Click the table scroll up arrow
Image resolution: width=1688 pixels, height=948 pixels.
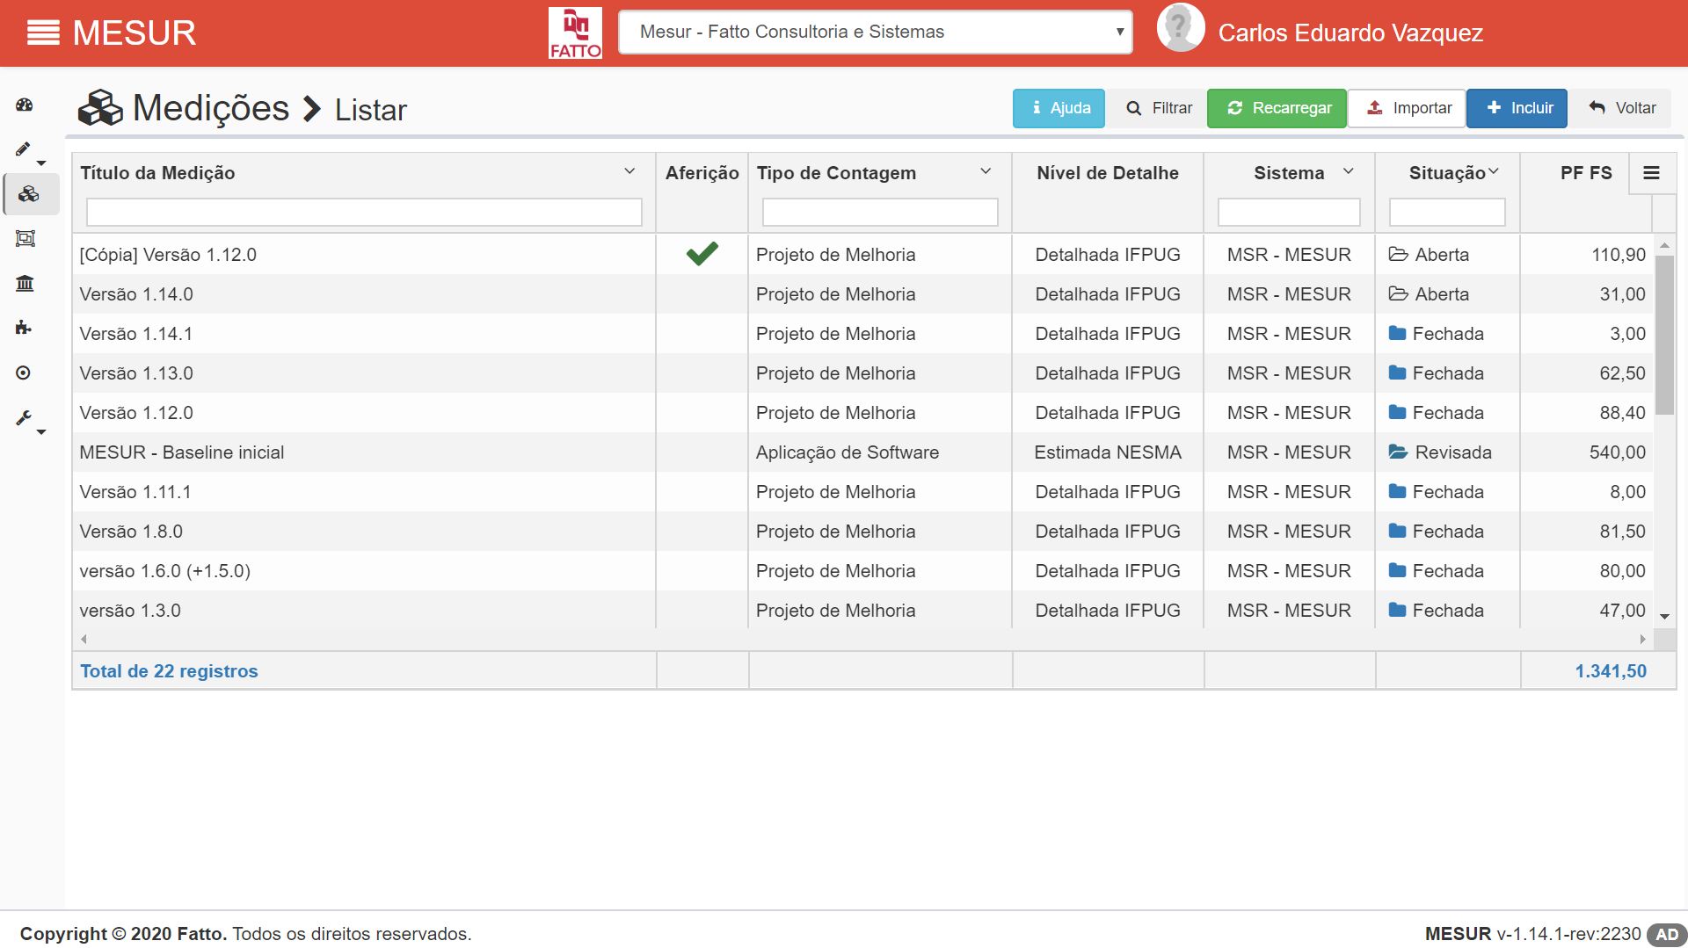pyautogui.click(x=1664, y=245)
